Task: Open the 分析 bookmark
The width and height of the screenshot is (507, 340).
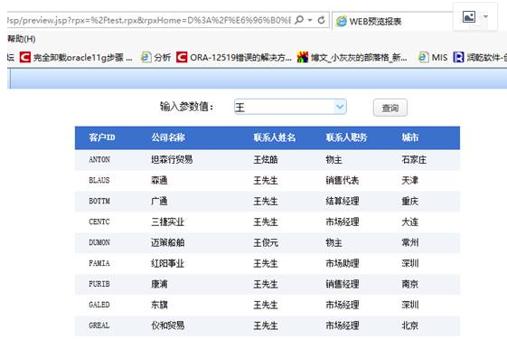Action: click(155, 58)
